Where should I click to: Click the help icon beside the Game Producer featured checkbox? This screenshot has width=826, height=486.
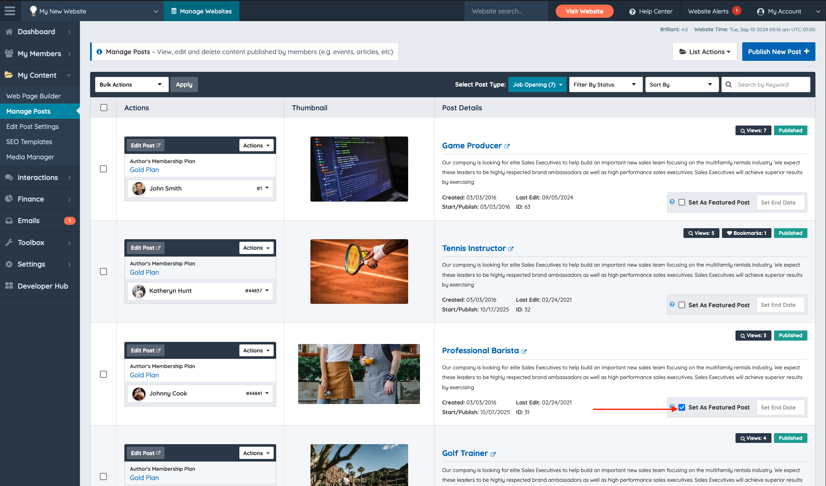[672, 202]
